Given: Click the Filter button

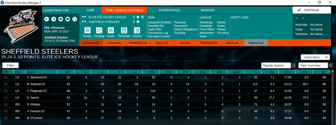Looking at the screenshot, I should click(10, 65).
